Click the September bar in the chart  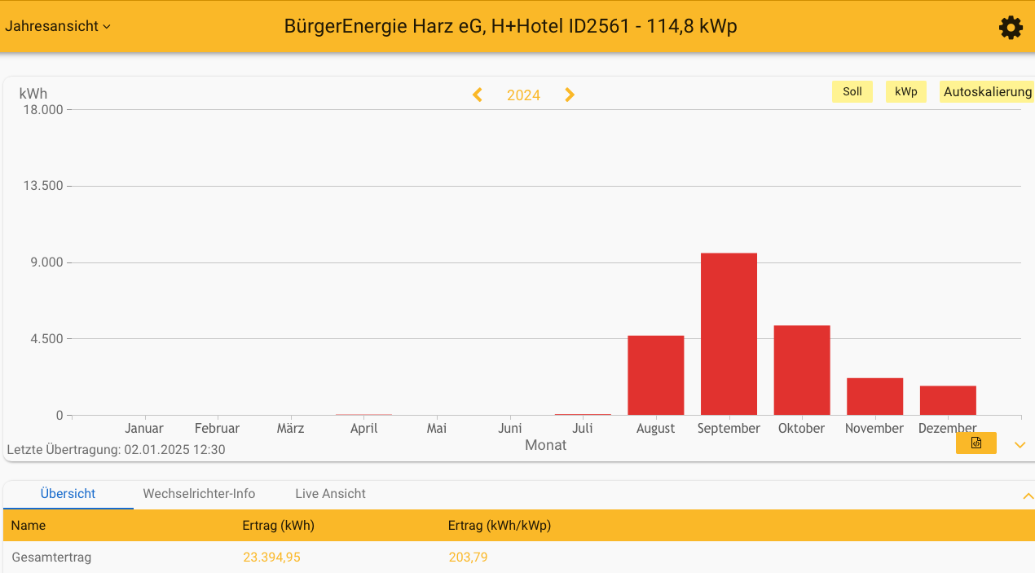coord(728,334)
